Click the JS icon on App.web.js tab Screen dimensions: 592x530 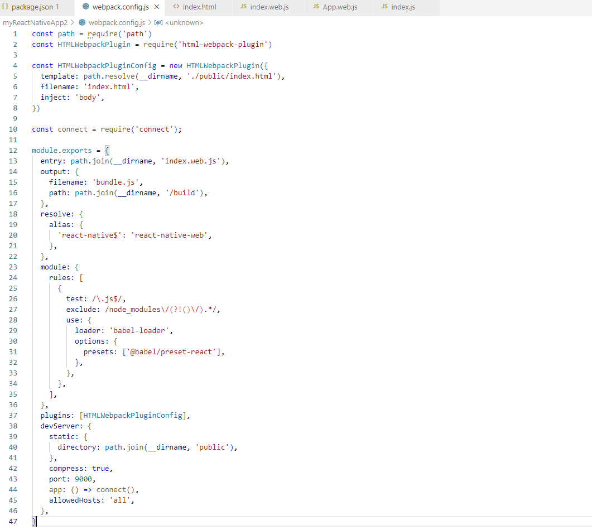316,7
